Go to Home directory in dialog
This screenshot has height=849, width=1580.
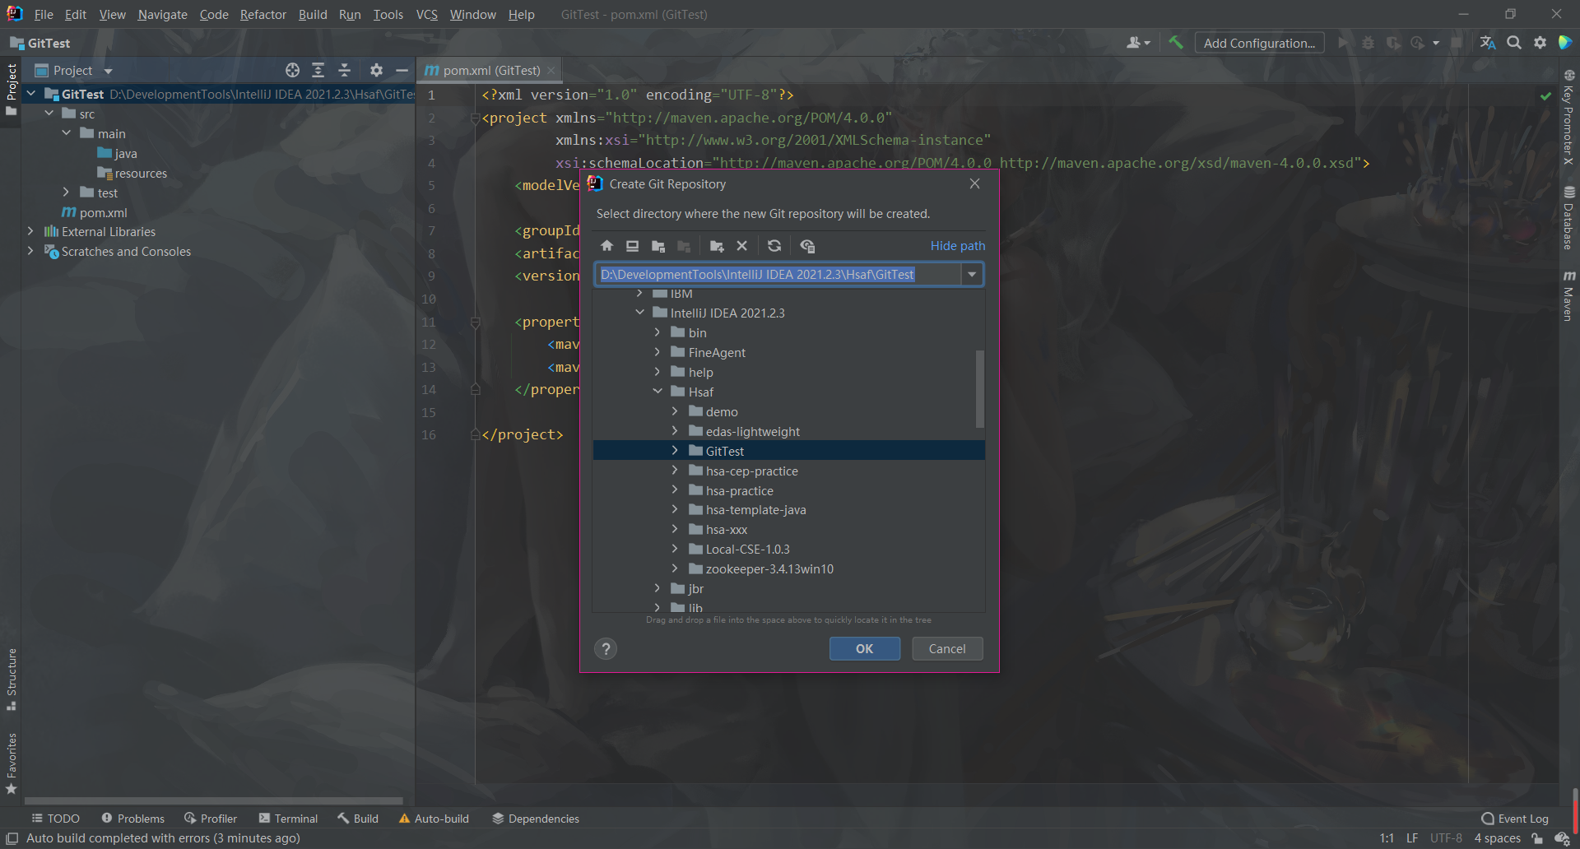click(x=606, y=246)
